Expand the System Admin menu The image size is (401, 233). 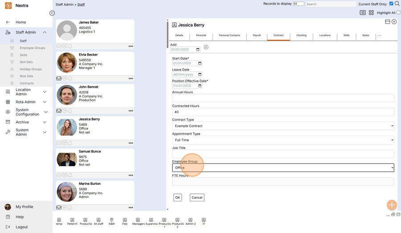[x=45, y=132]
